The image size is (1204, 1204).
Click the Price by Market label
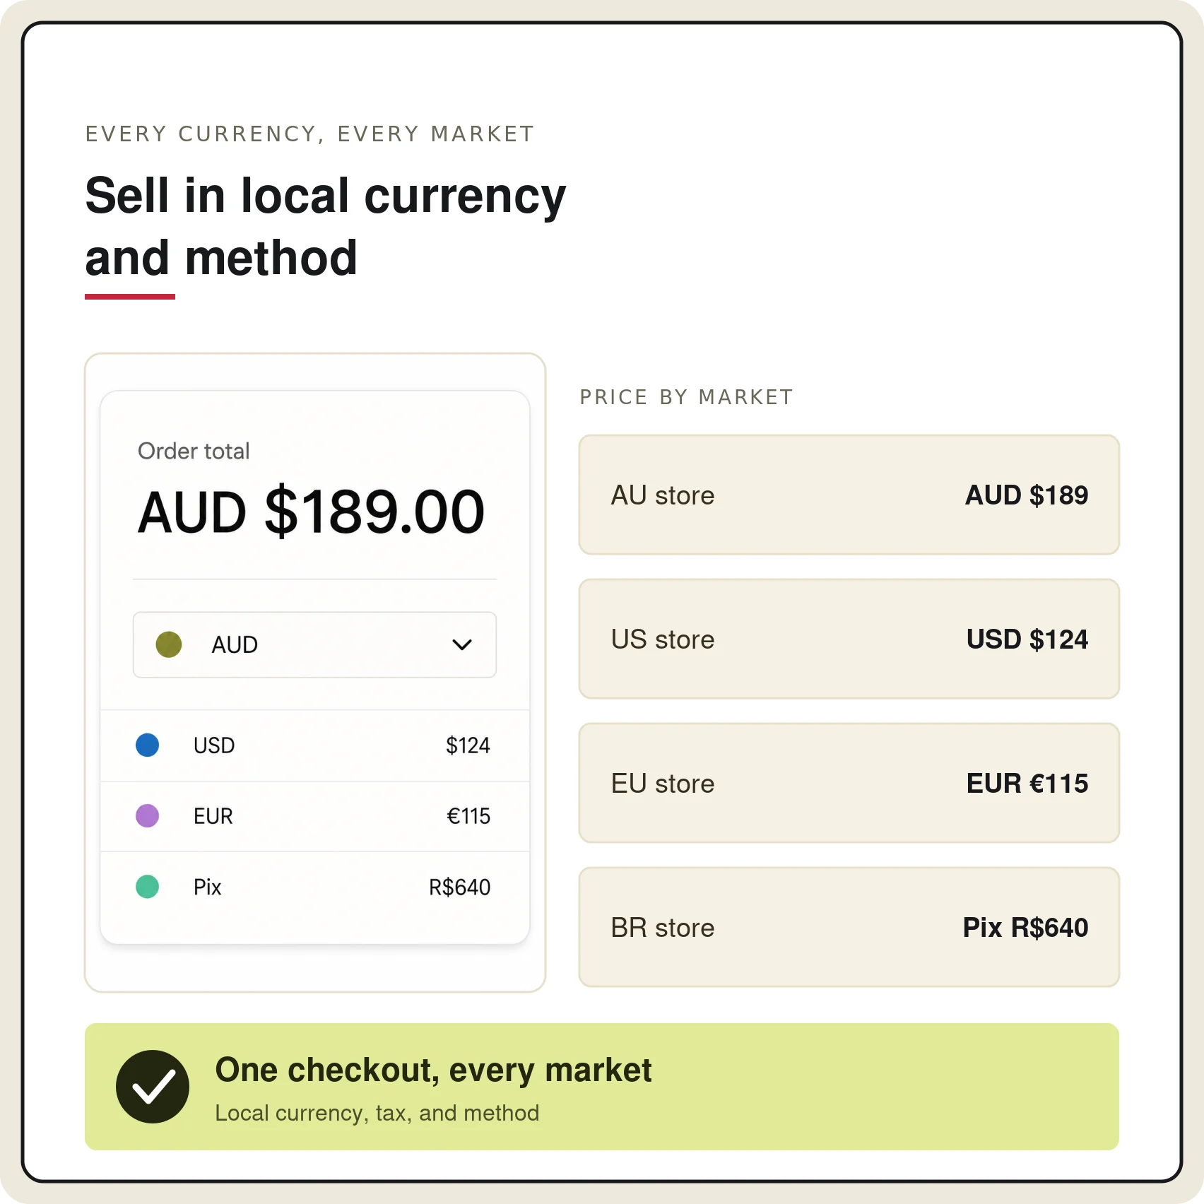click(686, 397)
